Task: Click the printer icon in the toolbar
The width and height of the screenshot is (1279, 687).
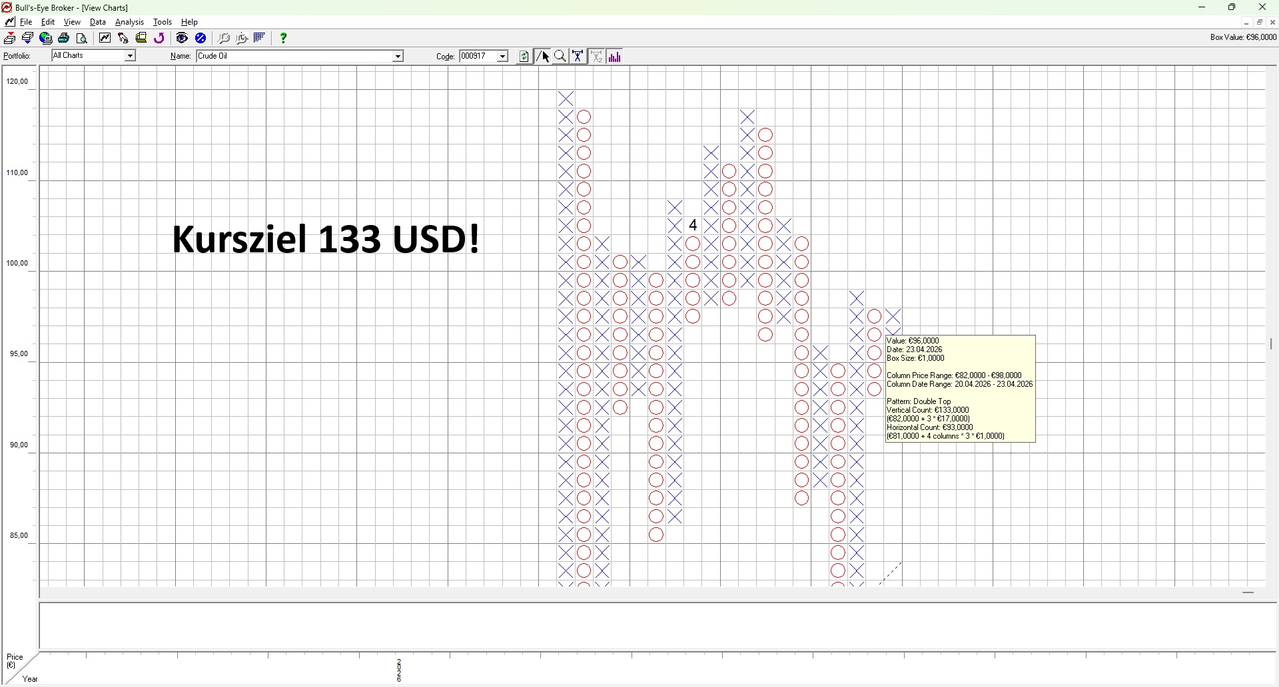Action: point(64,39)
